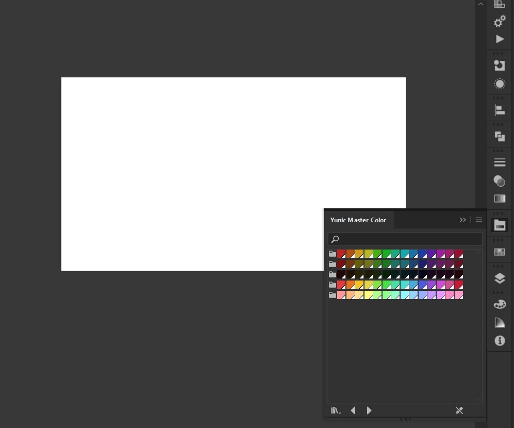The height and width of the screenshot is (428, 514).
Task: Pick the turquoise swatch in fourth group
Action: click(405, 285)
